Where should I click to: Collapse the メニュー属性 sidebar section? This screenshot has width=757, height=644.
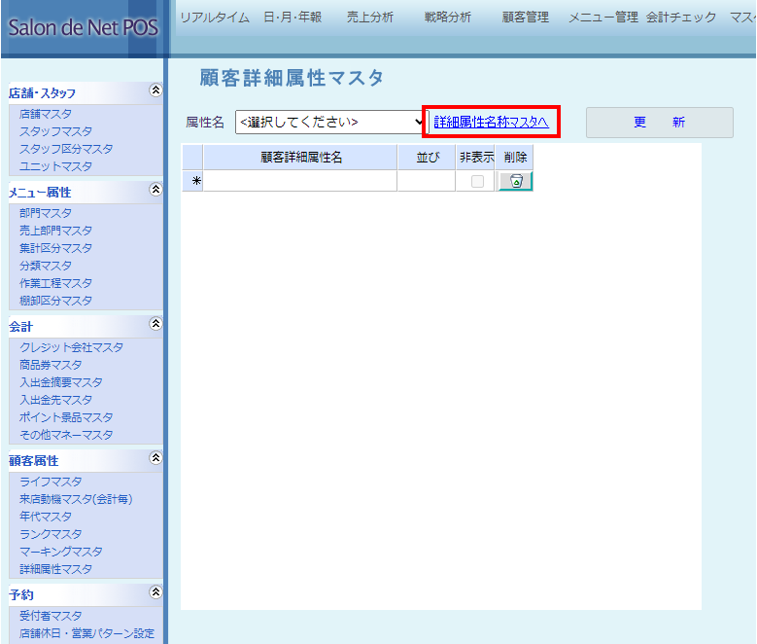click(155, 190)
